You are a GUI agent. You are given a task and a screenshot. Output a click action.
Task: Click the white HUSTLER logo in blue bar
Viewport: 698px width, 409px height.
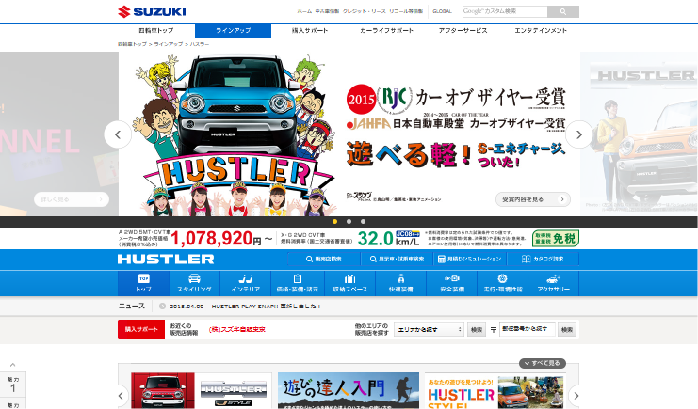tap(166, 260)
